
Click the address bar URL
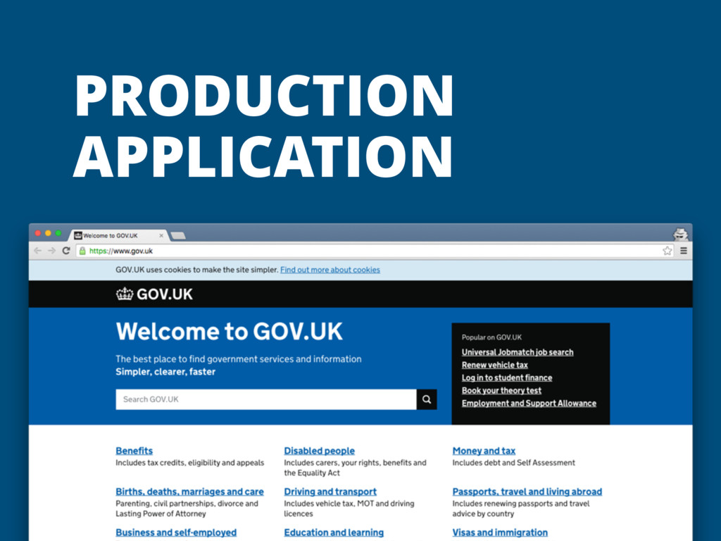pyautogui.click(x=121, y=251)
